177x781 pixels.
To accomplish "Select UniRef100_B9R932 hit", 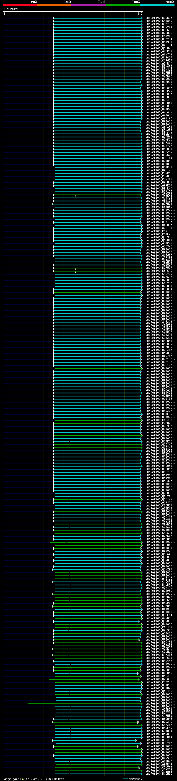I will pyautogui.click(x=159, y=450).
